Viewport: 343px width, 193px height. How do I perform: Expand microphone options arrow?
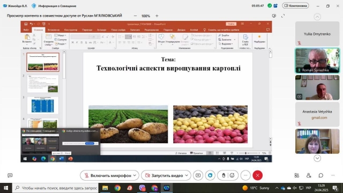135,175
